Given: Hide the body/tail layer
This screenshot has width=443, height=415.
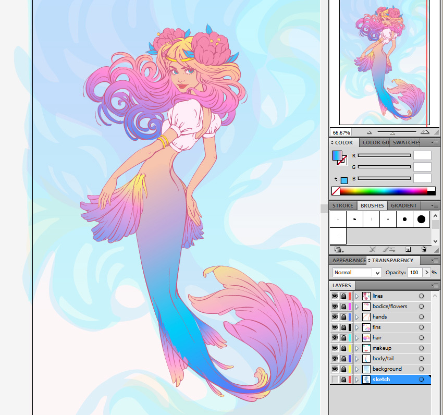Looking at the screenshot, I should (x=335, y=359).
